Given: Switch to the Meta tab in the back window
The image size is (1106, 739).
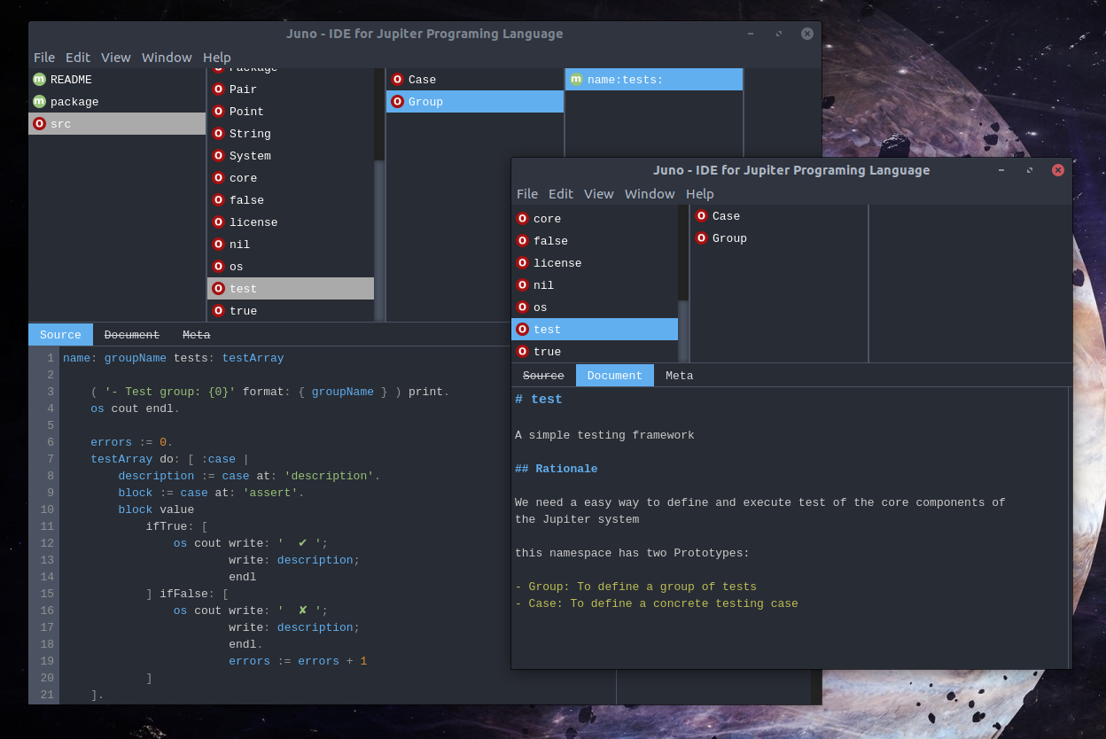Looking at the screenshot, I should pyautogui.click(x=197, y=335).
